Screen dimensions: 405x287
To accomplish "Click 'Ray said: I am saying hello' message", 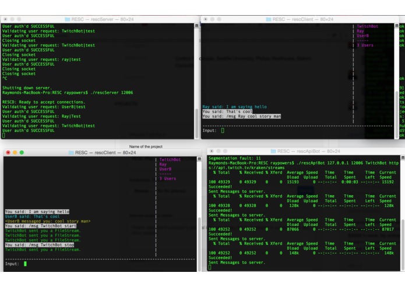I will 234,107.
